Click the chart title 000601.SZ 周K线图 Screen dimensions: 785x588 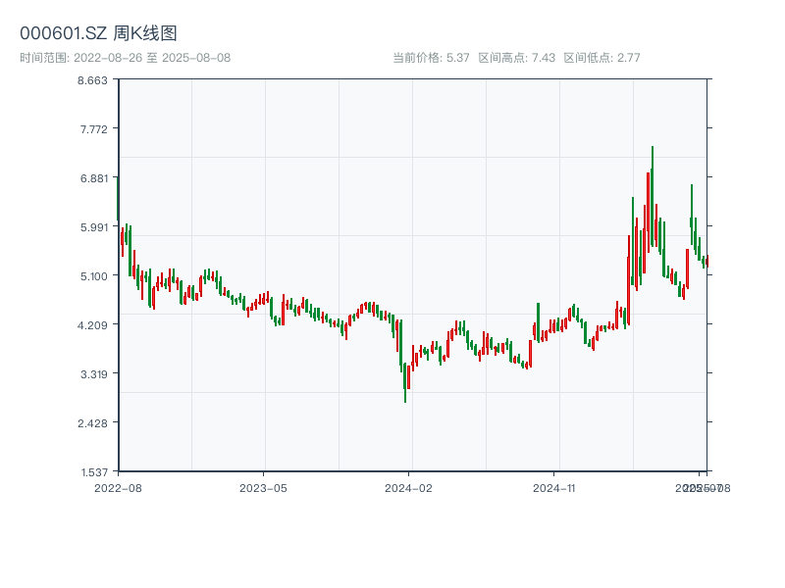[x=98, y=34]
